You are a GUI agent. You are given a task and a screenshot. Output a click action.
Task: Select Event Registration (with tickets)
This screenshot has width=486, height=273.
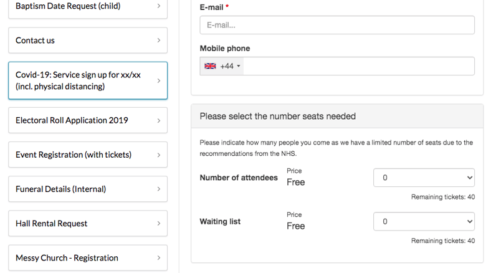(x=88, y=155)
